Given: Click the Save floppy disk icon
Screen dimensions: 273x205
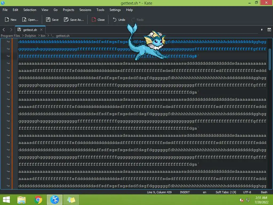Looking at the screenshot, I should (x=48, y=19).
